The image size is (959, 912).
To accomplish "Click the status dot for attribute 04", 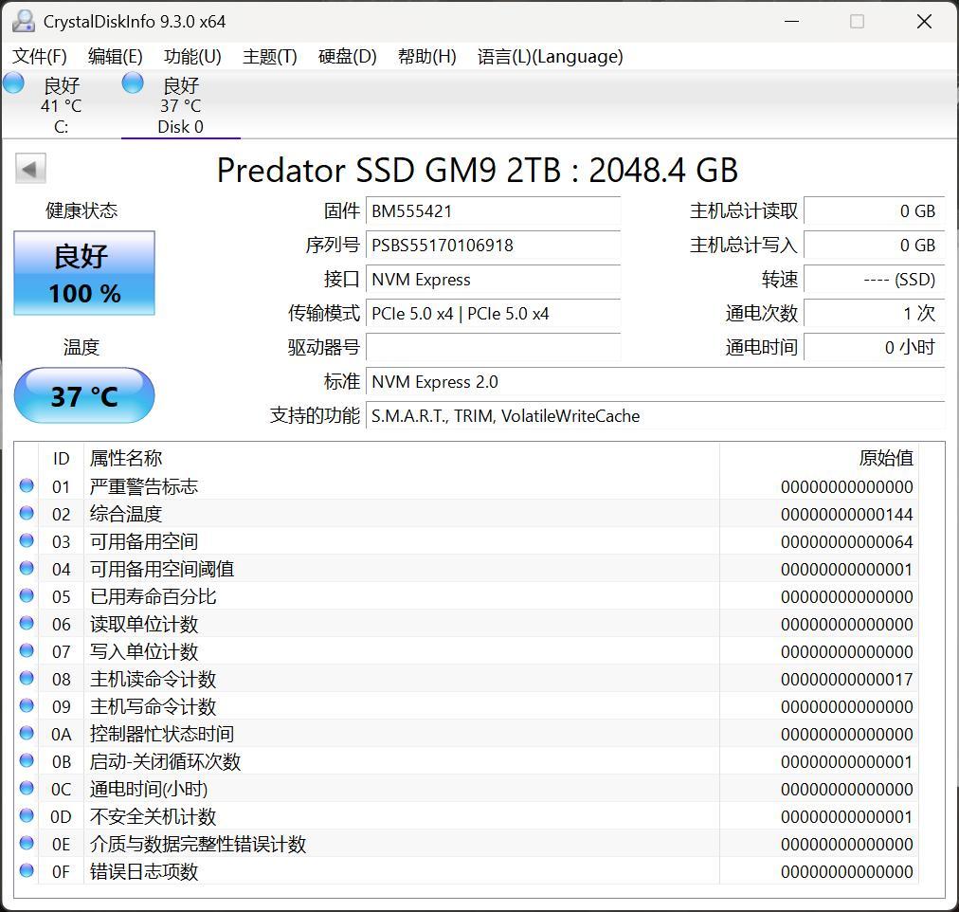I will pyautogui.click(x=27, y=568).
